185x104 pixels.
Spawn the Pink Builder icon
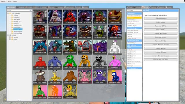click(x=85, y=77)
